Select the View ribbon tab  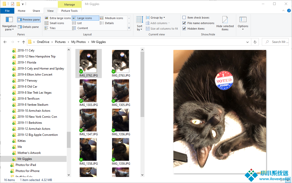click(50, 11)
